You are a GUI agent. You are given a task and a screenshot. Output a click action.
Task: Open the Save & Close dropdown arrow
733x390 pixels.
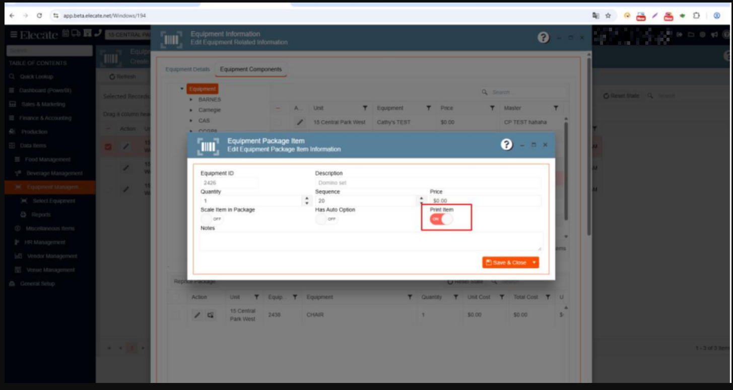[534, 263]
